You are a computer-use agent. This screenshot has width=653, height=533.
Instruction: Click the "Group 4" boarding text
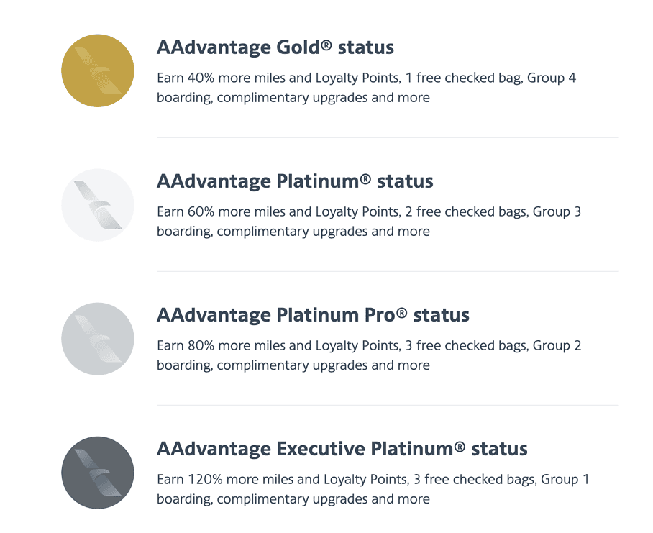(x=552, y=78)
